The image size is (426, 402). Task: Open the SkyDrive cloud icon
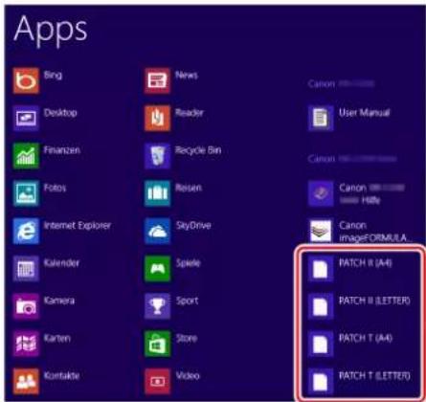click(157, 231)
